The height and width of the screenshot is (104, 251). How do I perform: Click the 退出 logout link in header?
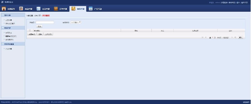[238, 3]
